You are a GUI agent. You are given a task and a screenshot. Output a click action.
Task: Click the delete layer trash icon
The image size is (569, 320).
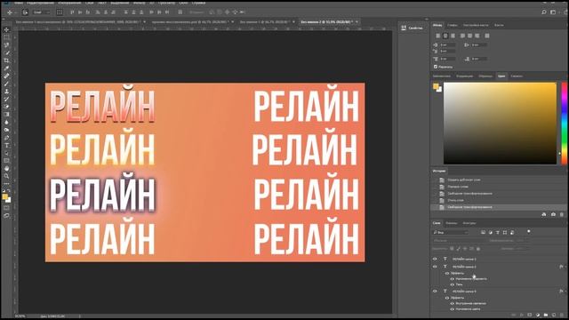562,315
